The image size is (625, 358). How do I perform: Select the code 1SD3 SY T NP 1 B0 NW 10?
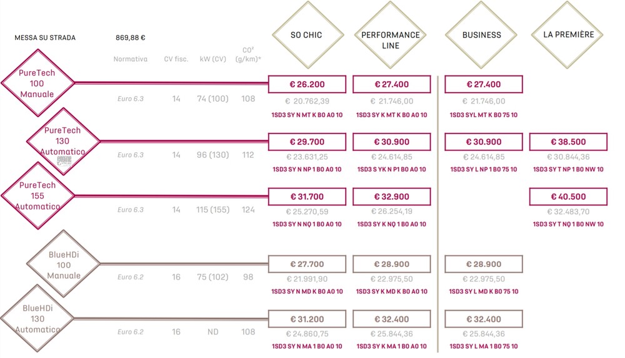[568, 170]
